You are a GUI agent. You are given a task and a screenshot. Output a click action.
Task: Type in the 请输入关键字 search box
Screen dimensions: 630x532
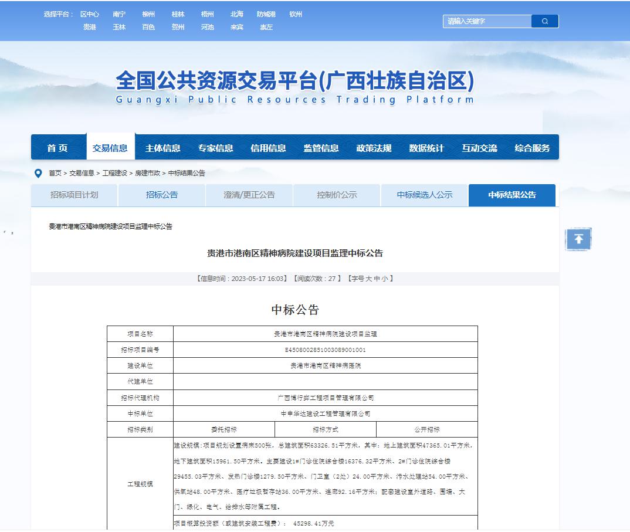[x=487, y=21]
